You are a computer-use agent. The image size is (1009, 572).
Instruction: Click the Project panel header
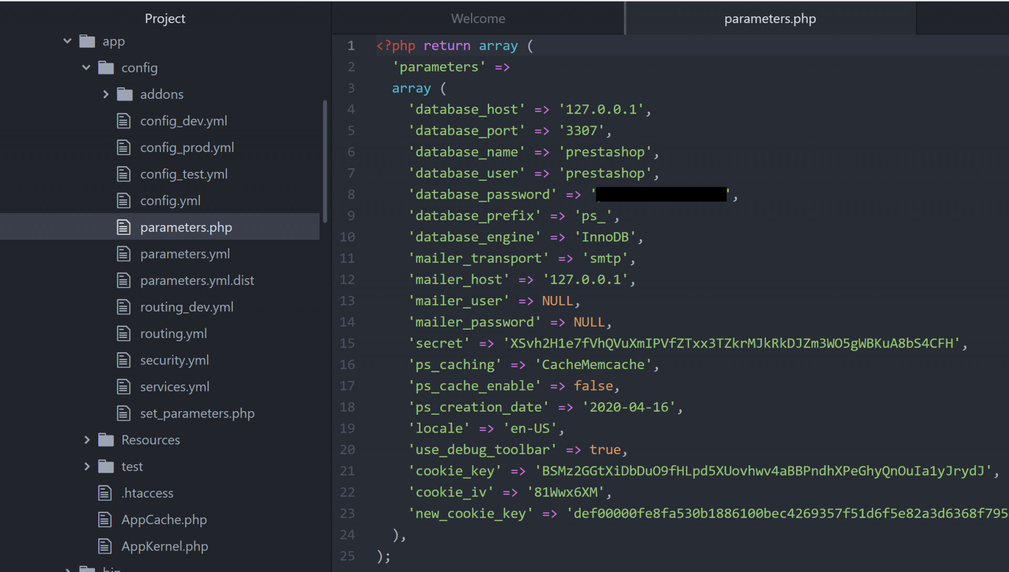click(165, 18)
